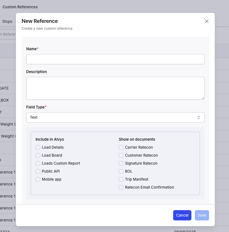The image size is (229, 232).
Task: Toggle Ratecon Email Confirmation checkbox
Action: pos(121,187)
